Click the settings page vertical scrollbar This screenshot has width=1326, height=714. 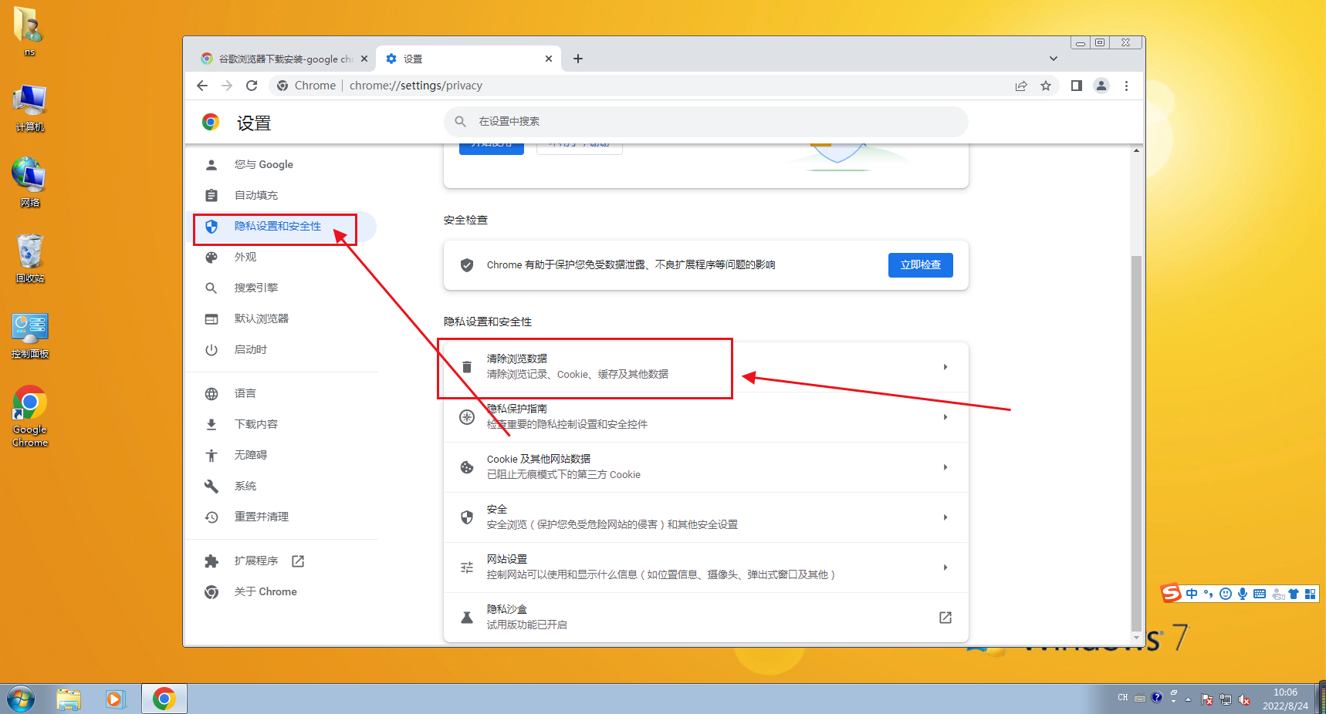[1136, 443]
